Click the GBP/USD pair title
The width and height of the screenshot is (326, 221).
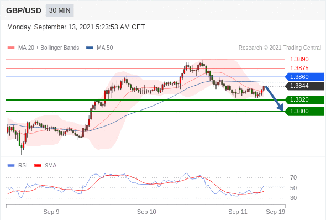click(24, 10)
